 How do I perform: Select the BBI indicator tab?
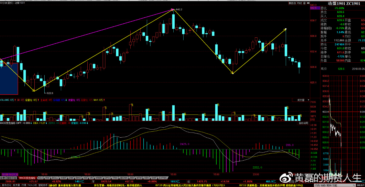pyautogui.click(x=132, y=178)
